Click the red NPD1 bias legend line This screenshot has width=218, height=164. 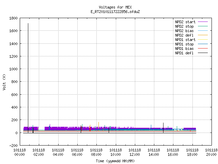click(203, 49)
